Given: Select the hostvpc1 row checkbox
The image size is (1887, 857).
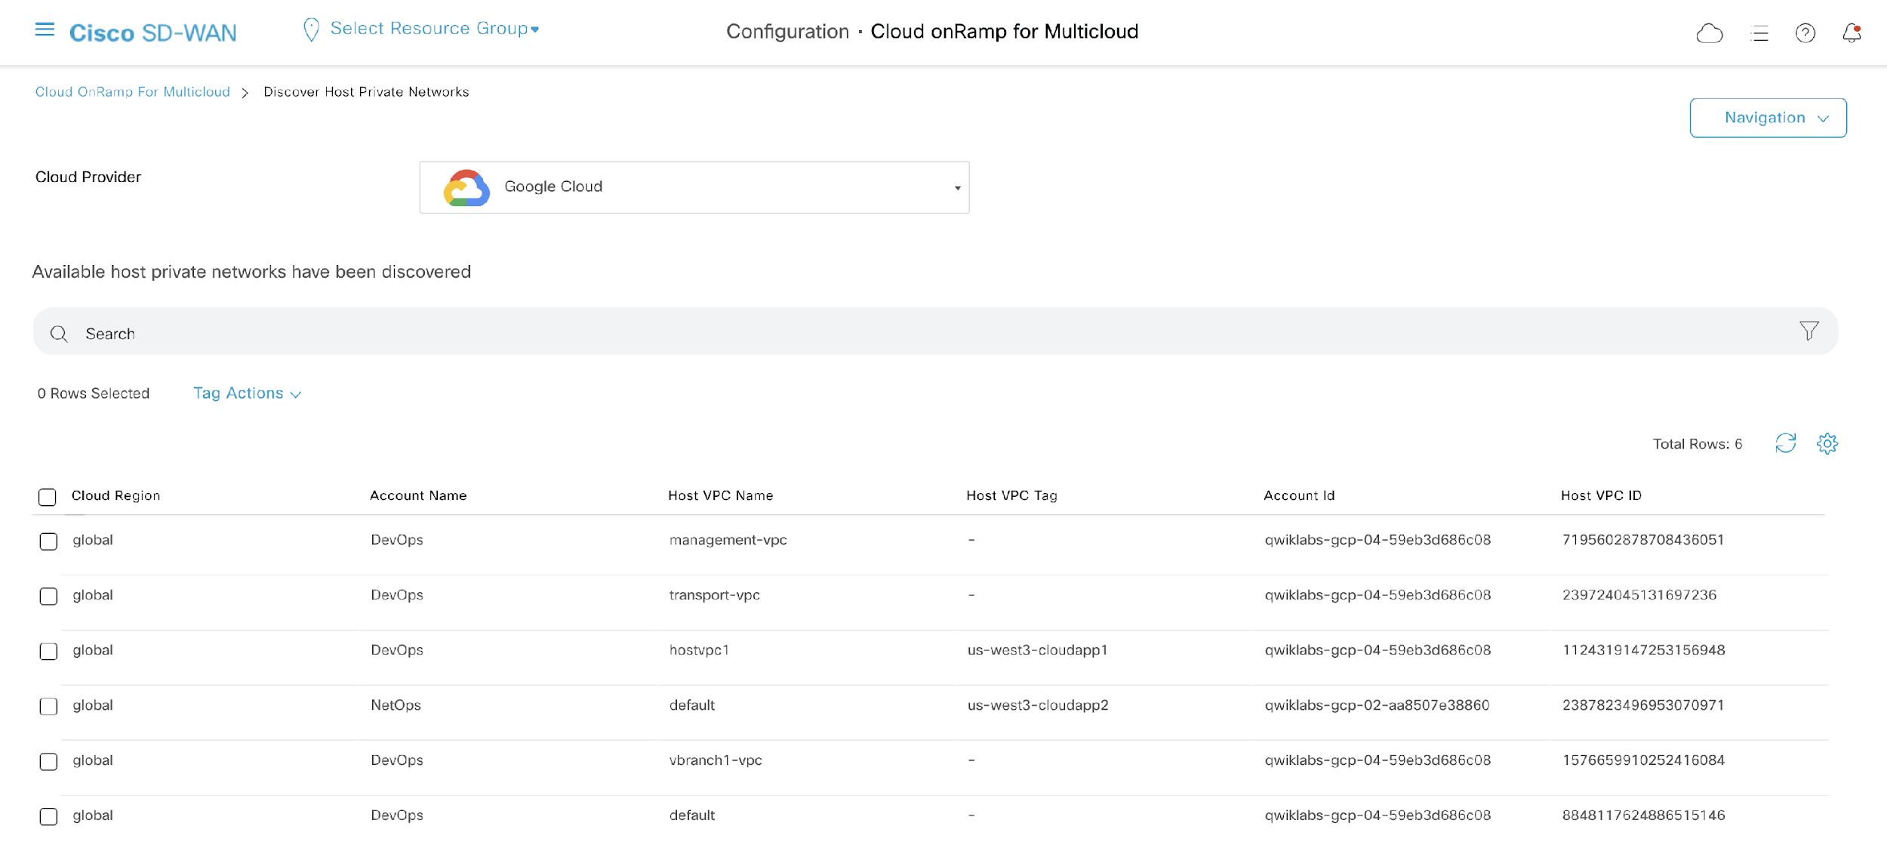Looking at the screenshot, I should 48,652.
